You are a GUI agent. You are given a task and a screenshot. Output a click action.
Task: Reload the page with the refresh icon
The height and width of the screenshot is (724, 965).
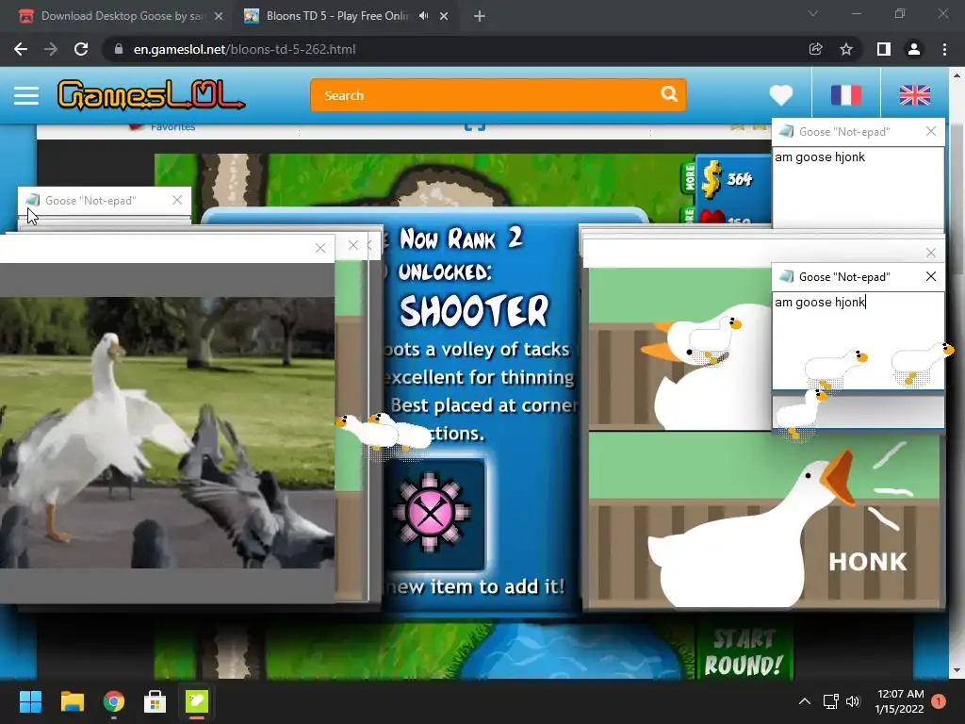pos(81,49)
